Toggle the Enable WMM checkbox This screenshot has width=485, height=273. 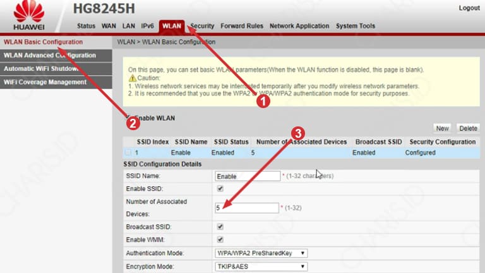pos(220,240)
